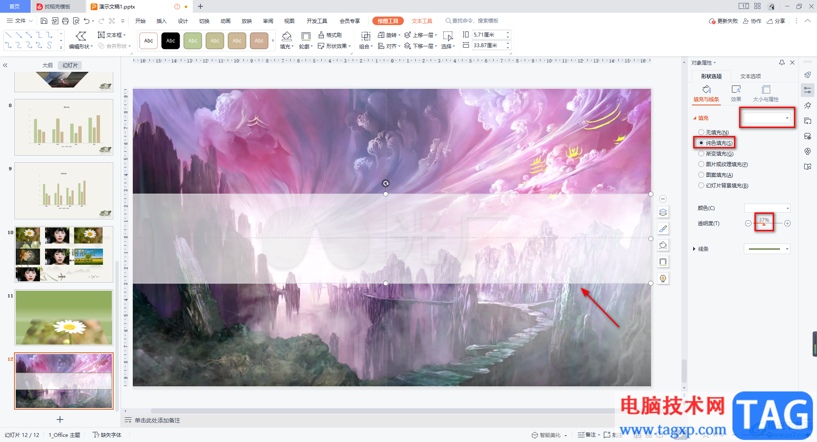Open the Edit Shape (编辑形状) tool

[x=80, y=40]
